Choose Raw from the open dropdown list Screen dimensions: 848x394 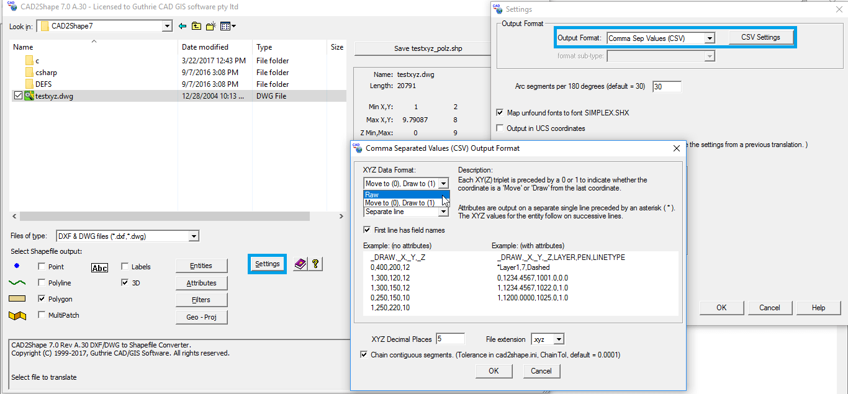tap(405, 195)
